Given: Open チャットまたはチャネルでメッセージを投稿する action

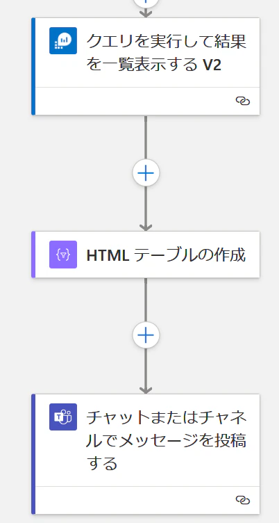Looking at the screenshot, I should 166,440.
